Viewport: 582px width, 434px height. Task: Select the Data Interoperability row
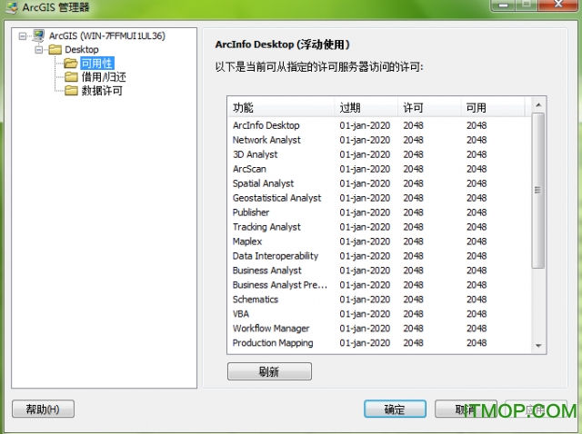[378, 256]
